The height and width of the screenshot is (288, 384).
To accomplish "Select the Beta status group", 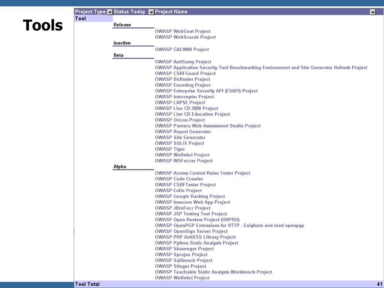I will click(x=118, y=55).
